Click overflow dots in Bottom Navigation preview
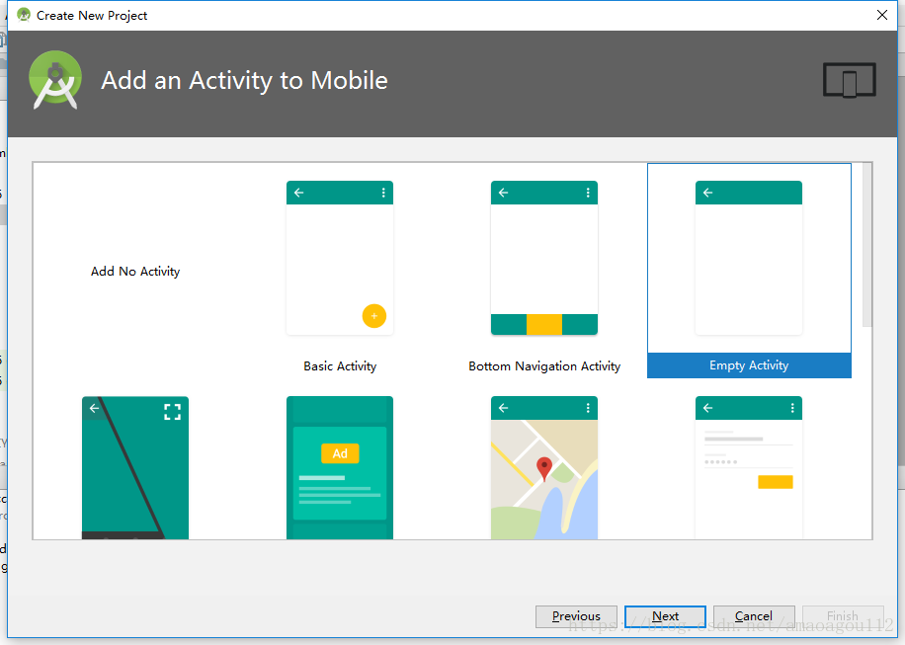 (588, 193)
